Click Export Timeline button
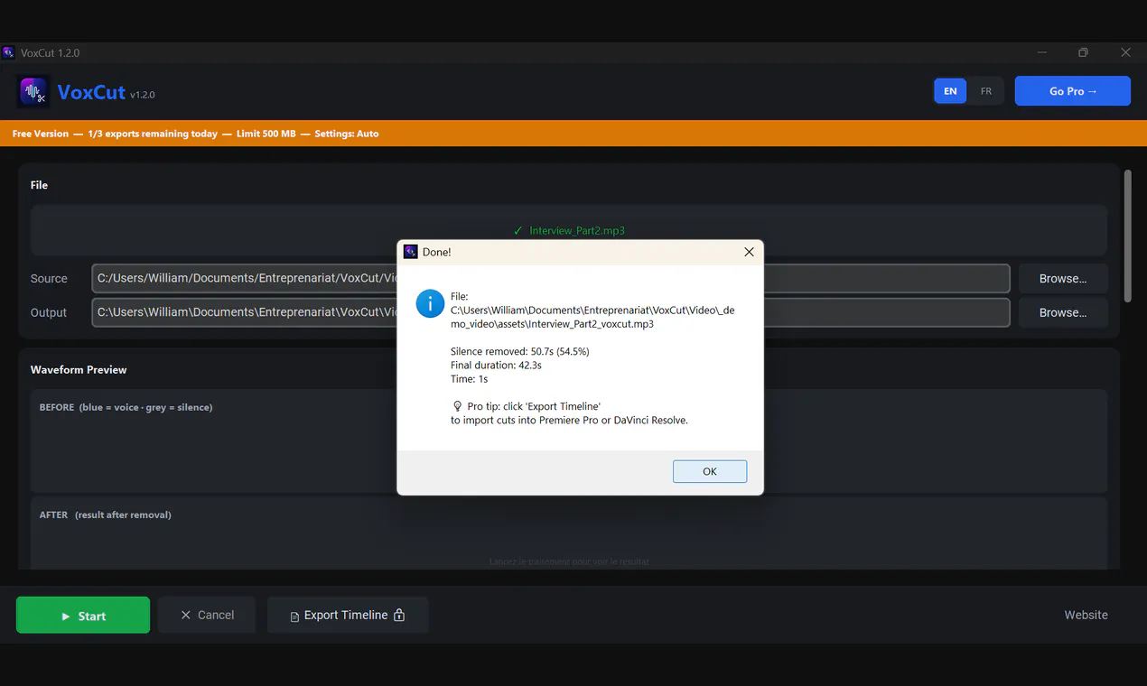 pyautogui.click(x=348, y=615)
